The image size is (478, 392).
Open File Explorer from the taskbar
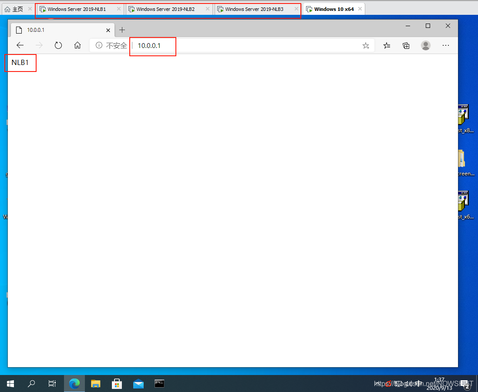tap(96, 384)
